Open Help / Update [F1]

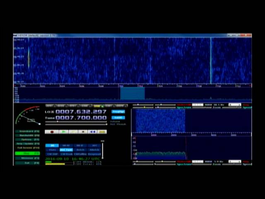tap(27, 144)
